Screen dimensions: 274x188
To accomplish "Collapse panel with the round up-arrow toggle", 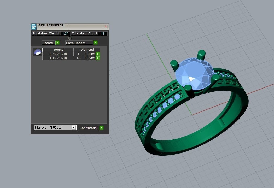I will click(x=70, y=38).
